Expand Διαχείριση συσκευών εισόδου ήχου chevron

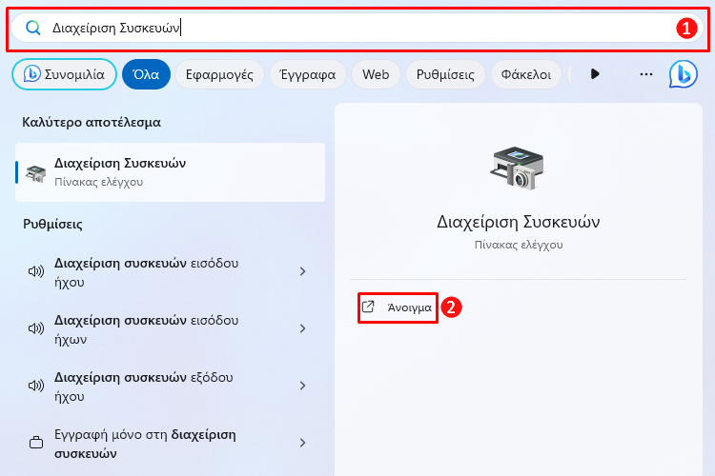pyautogui.click(x=303, y=272)
